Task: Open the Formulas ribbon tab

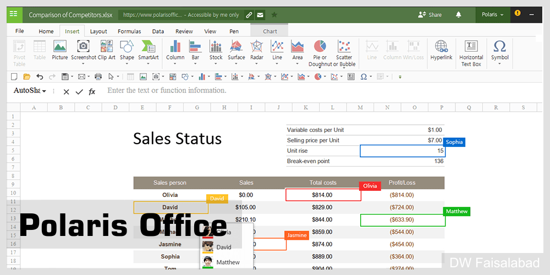Action: tap(129, 31)
